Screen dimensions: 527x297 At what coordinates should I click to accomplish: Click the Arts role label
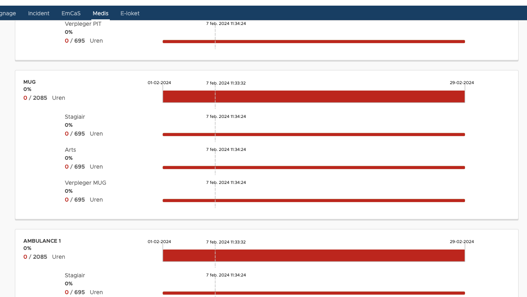click(70, 150)
